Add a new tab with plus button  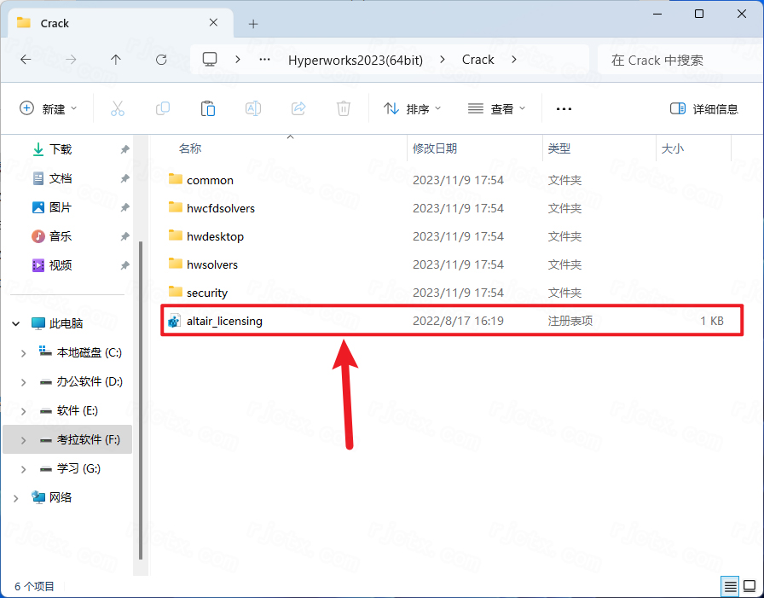click(x=253, y=23)
